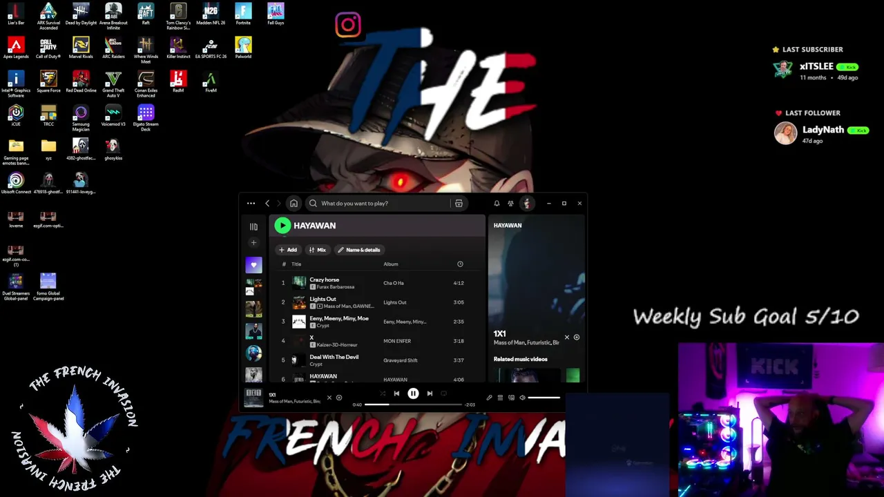The height and width of the screenshot is (497, 884).
Task: Click the X icon beside 1X1 in side panel
Action: tap(567, 338)
